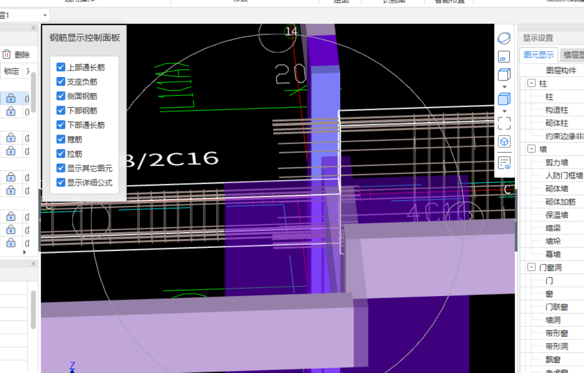Select 砌体柱 in the layer tree

coord(556,123)
